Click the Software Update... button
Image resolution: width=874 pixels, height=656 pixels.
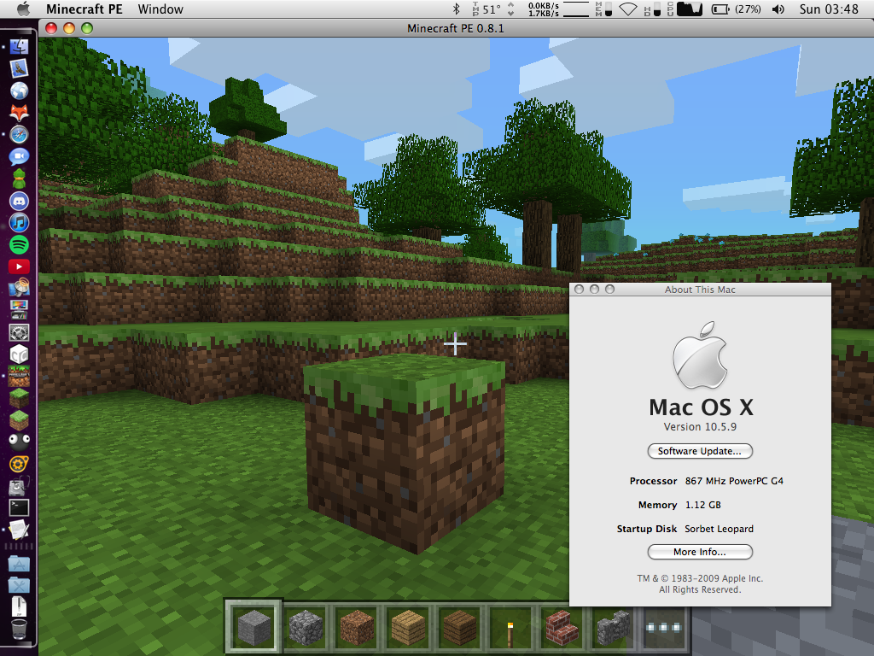tap(700, 451)
